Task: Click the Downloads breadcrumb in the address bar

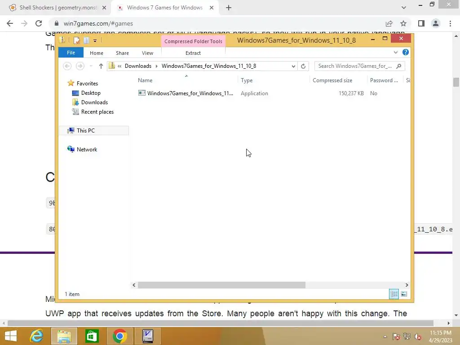Action: [x=138, y=66]
